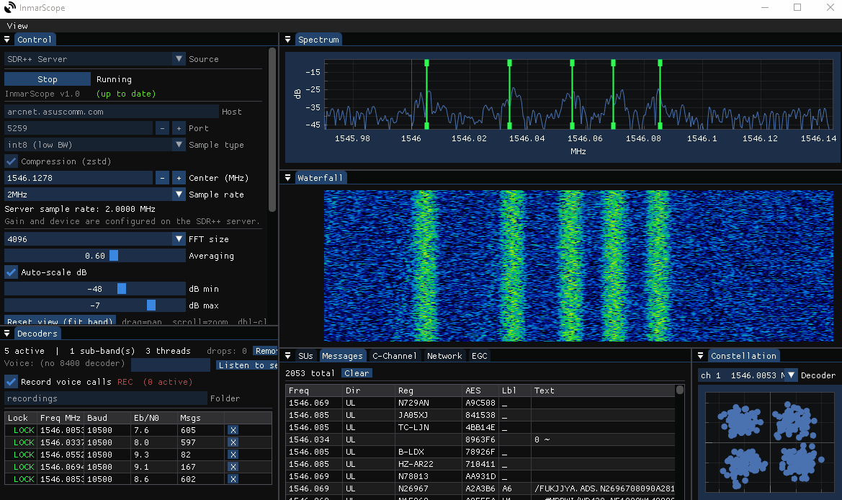
Task: Select the Waterfall panel tab
Action: [320, 178]
